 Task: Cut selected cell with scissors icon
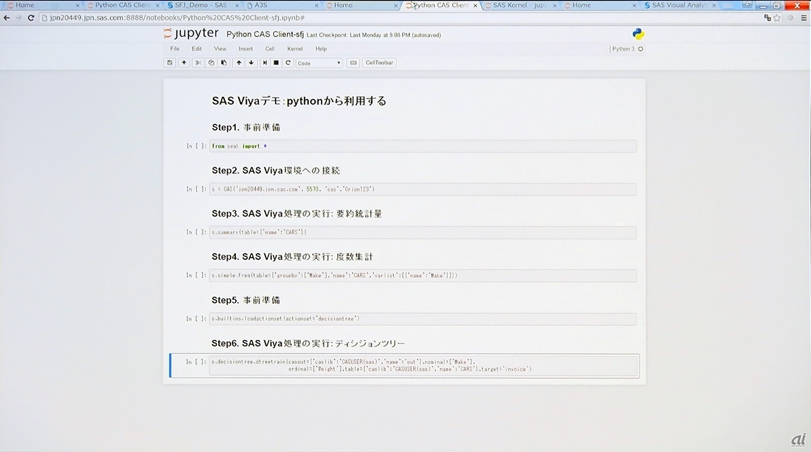tap(198, 63)
